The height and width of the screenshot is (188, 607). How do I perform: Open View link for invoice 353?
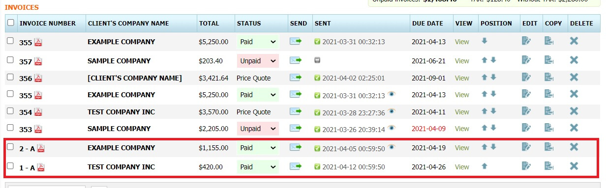coord(462,129)
